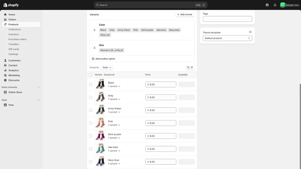
Task: Click the Dark purple socks thumbnail
Action: point(100,136)
